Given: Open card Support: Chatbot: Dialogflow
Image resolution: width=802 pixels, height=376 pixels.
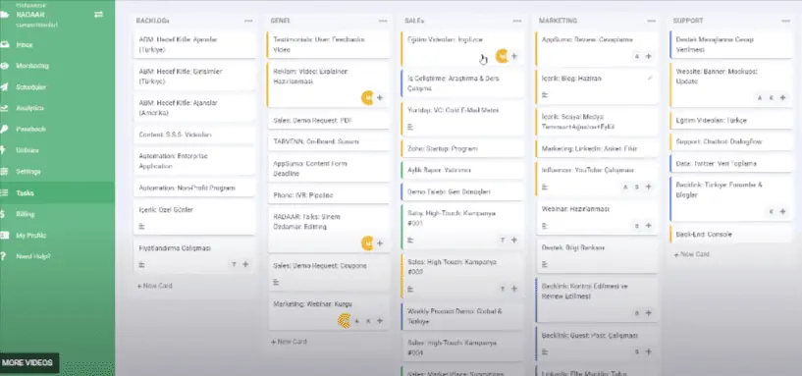Looking at the screenshot, I should (x=731, y=141).
